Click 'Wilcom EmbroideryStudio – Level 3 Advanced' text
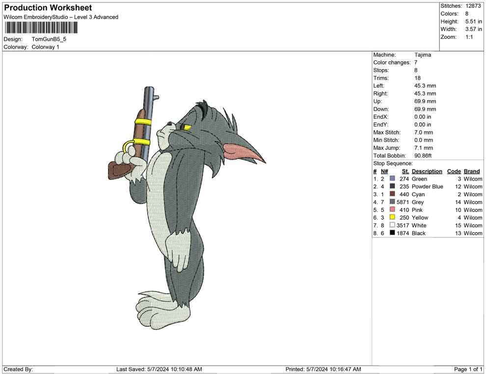 click(61, 17)
